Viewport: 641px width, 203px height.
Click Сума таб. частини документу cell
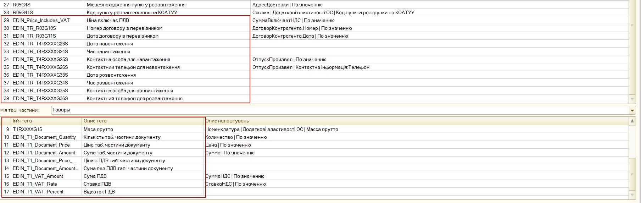pos(143,153)
